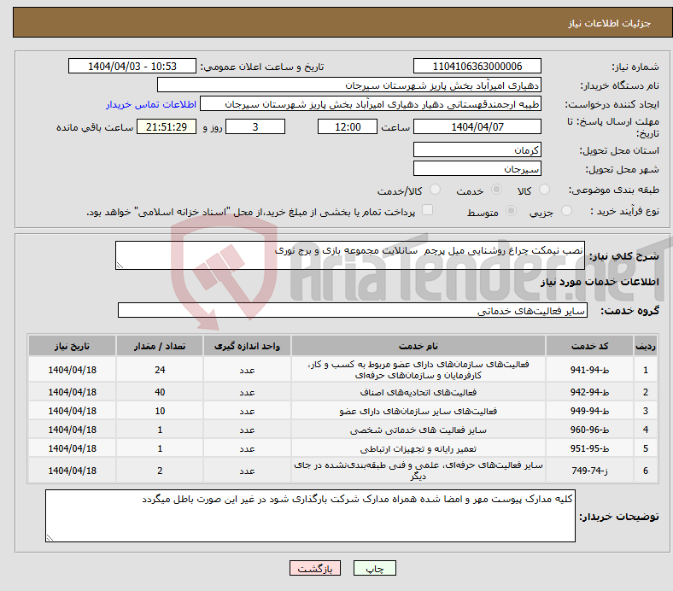The image size is (673, 591).
Task: Click row 1 service name فعالیت‌های سازمان‌های دارای عضو
Action: pyautogui.click(x=418, y=370)
